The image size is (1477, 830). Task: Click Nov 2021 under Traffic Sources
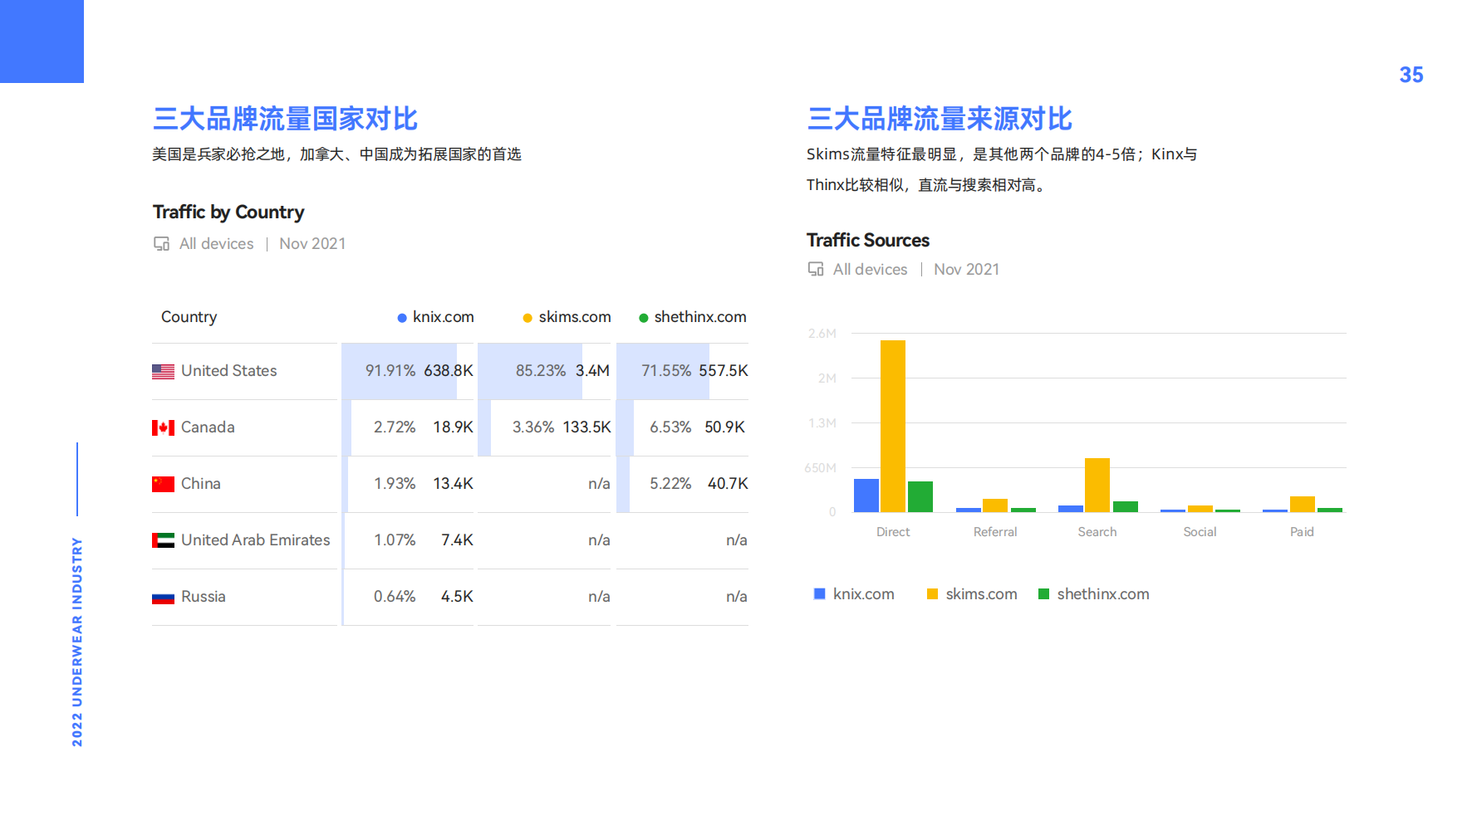pyautogui.click(x=967, y=270)
